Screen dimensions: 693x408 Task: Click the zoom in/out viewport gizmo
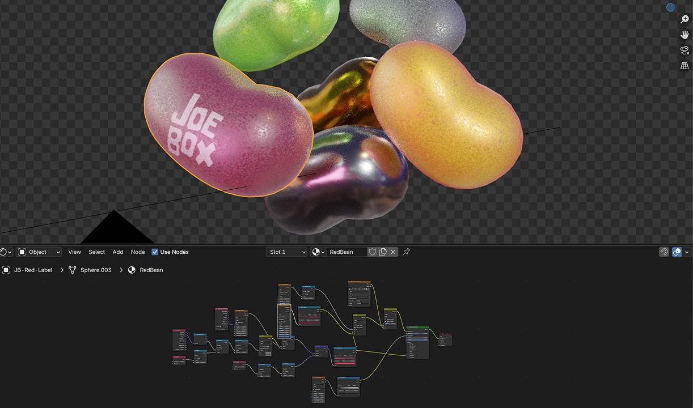point(684,20)
